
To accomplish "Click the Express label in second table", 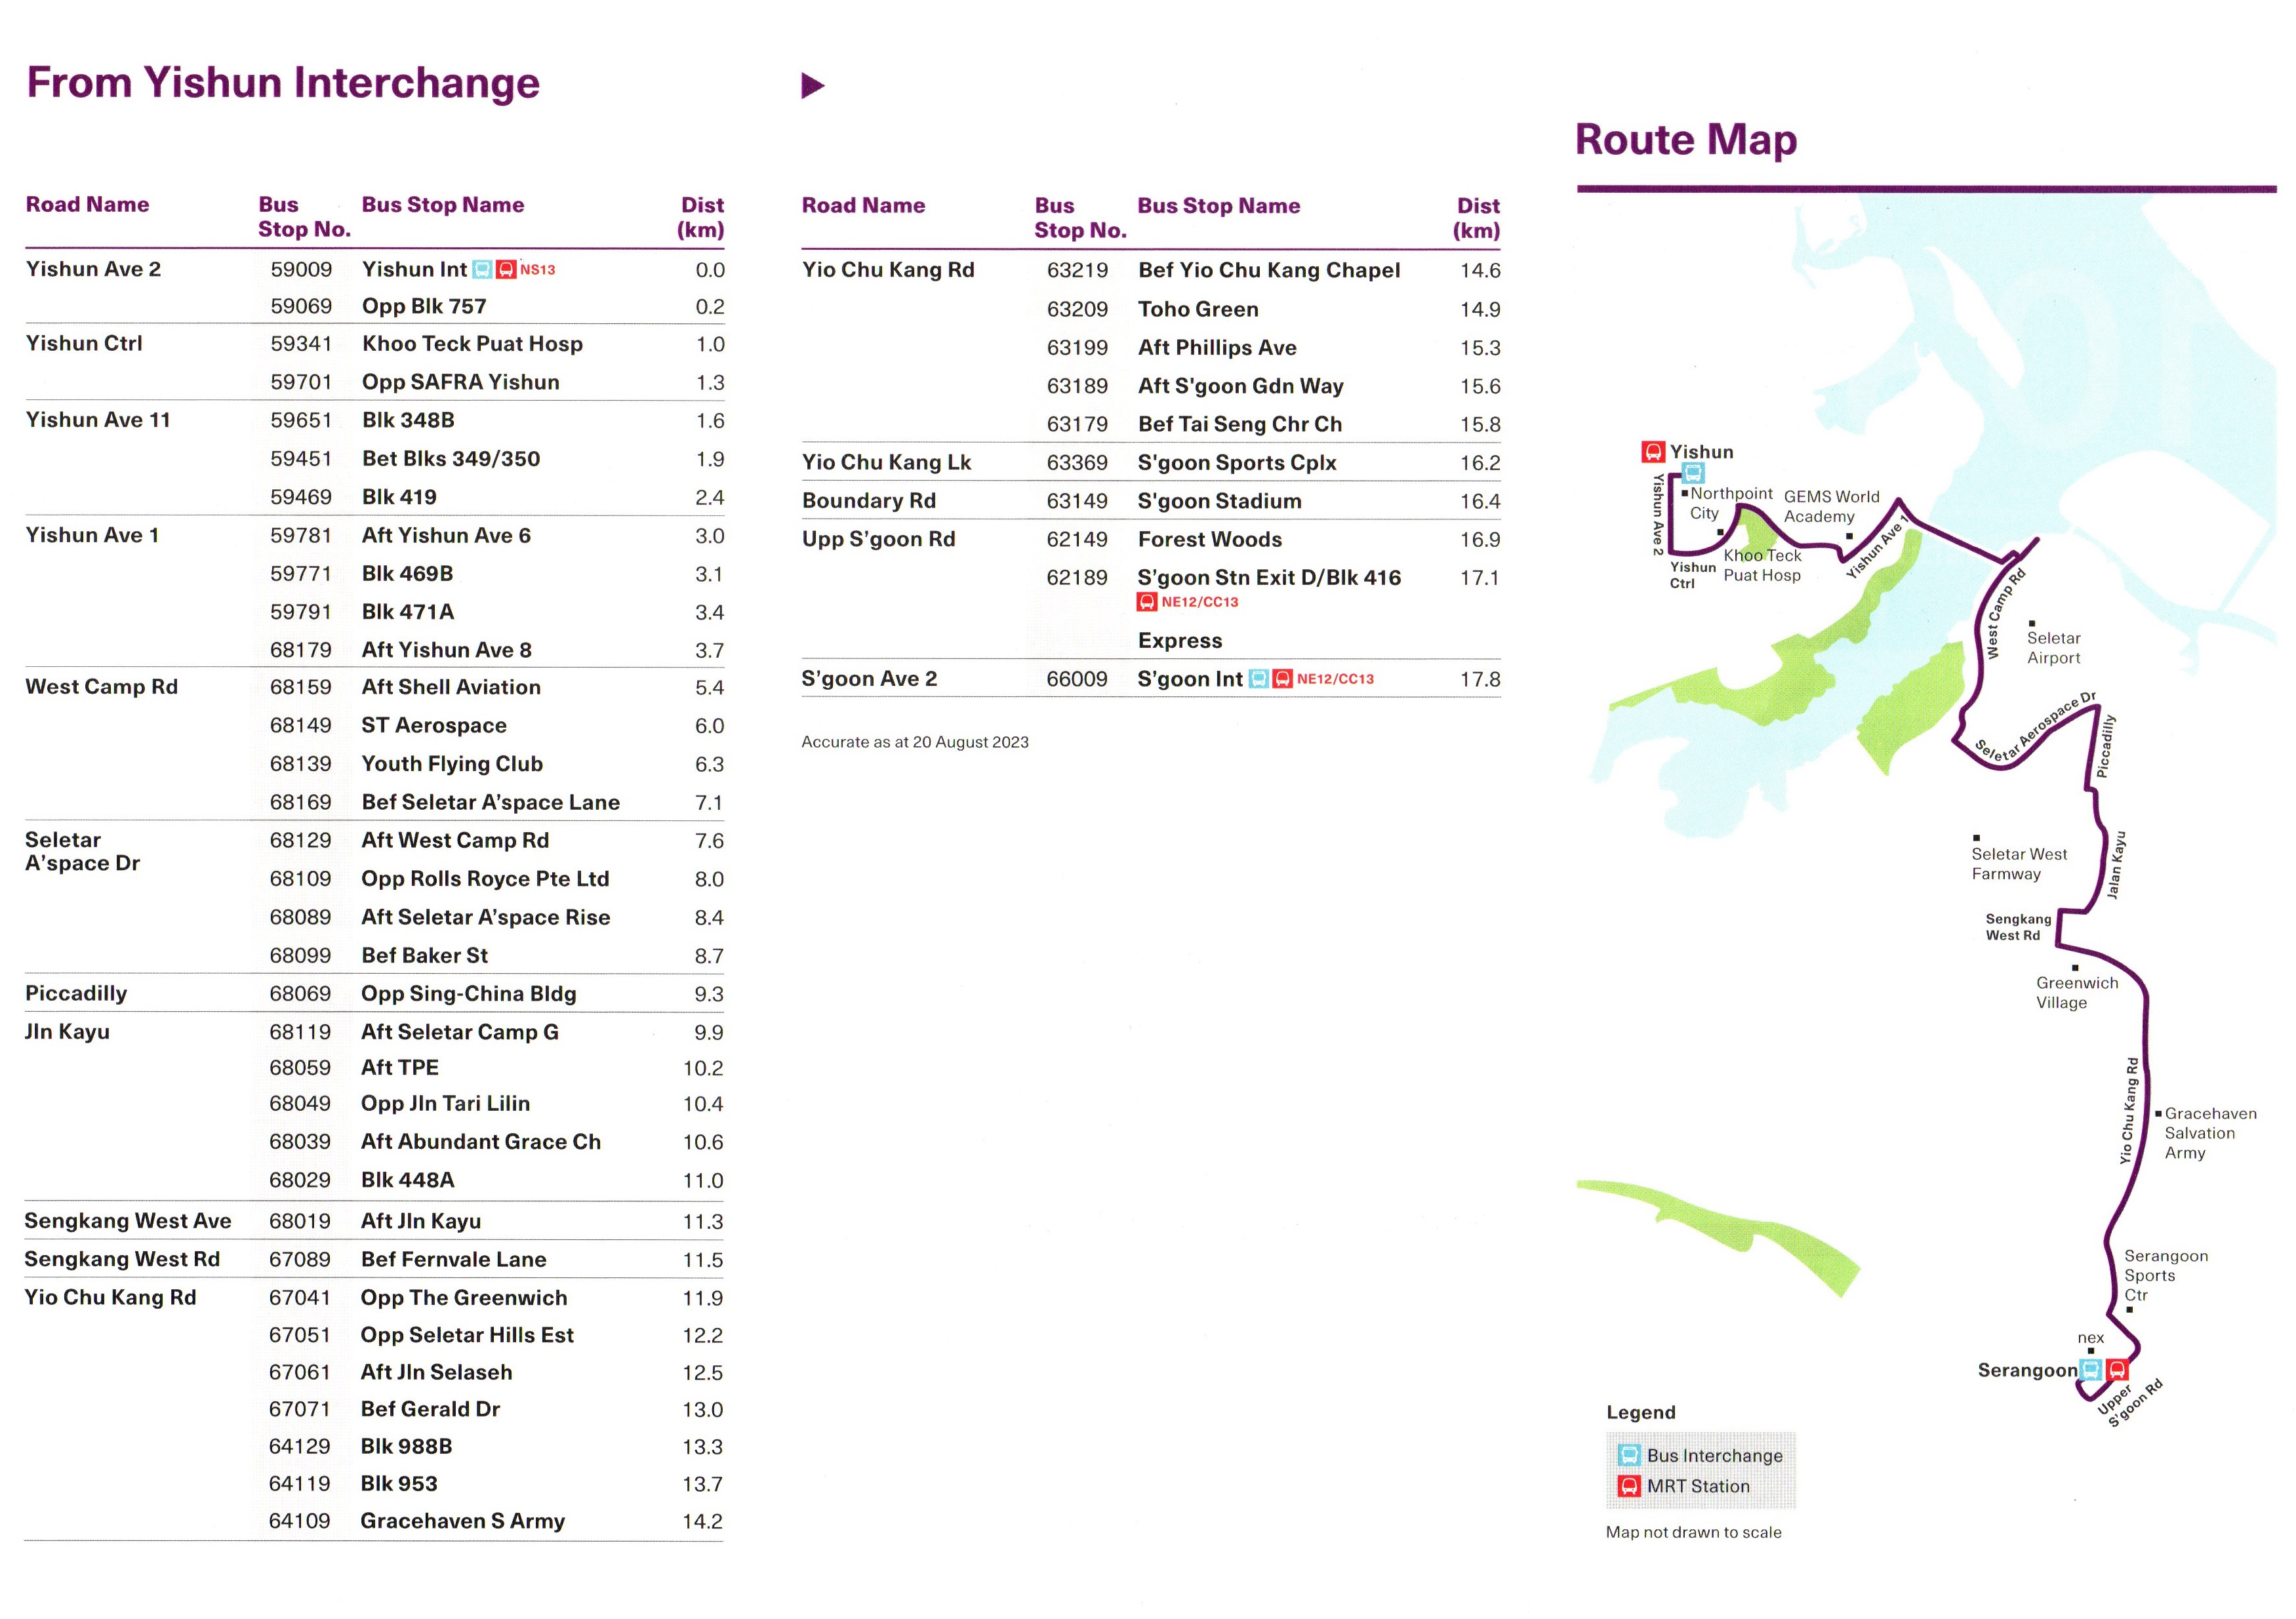I will point(1180,641).
